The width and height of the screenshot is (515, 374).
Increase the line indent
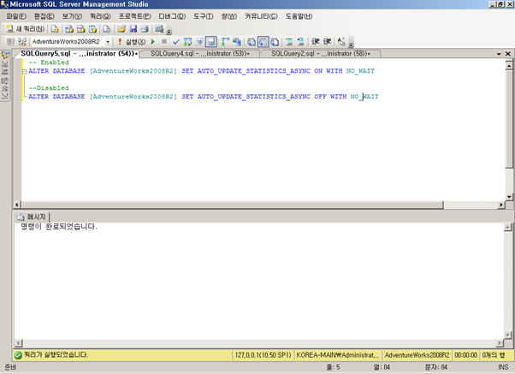(327, 42)
